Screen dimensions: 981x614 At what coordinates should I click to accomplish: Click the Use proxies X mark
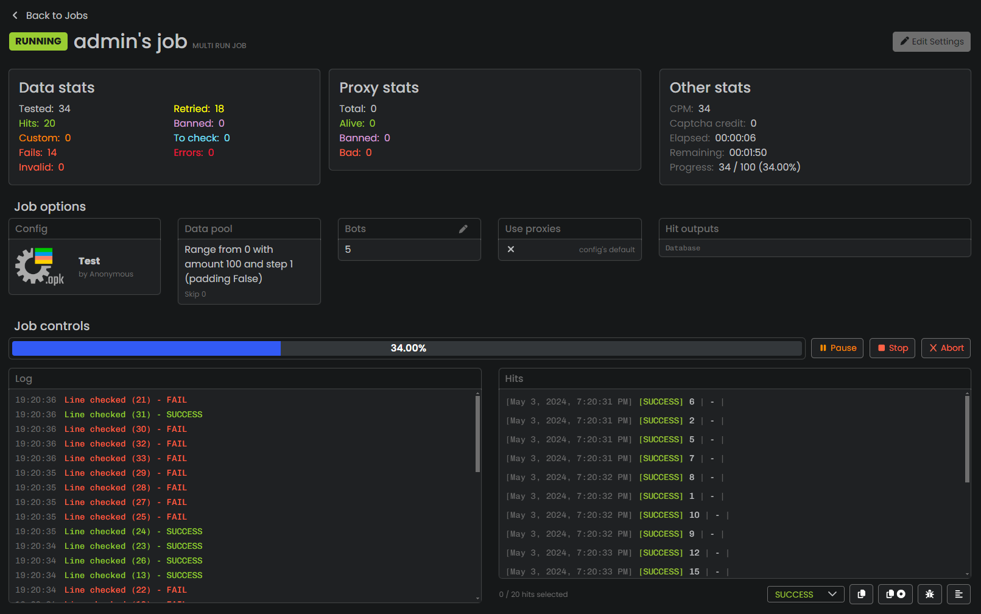point(511,249)
